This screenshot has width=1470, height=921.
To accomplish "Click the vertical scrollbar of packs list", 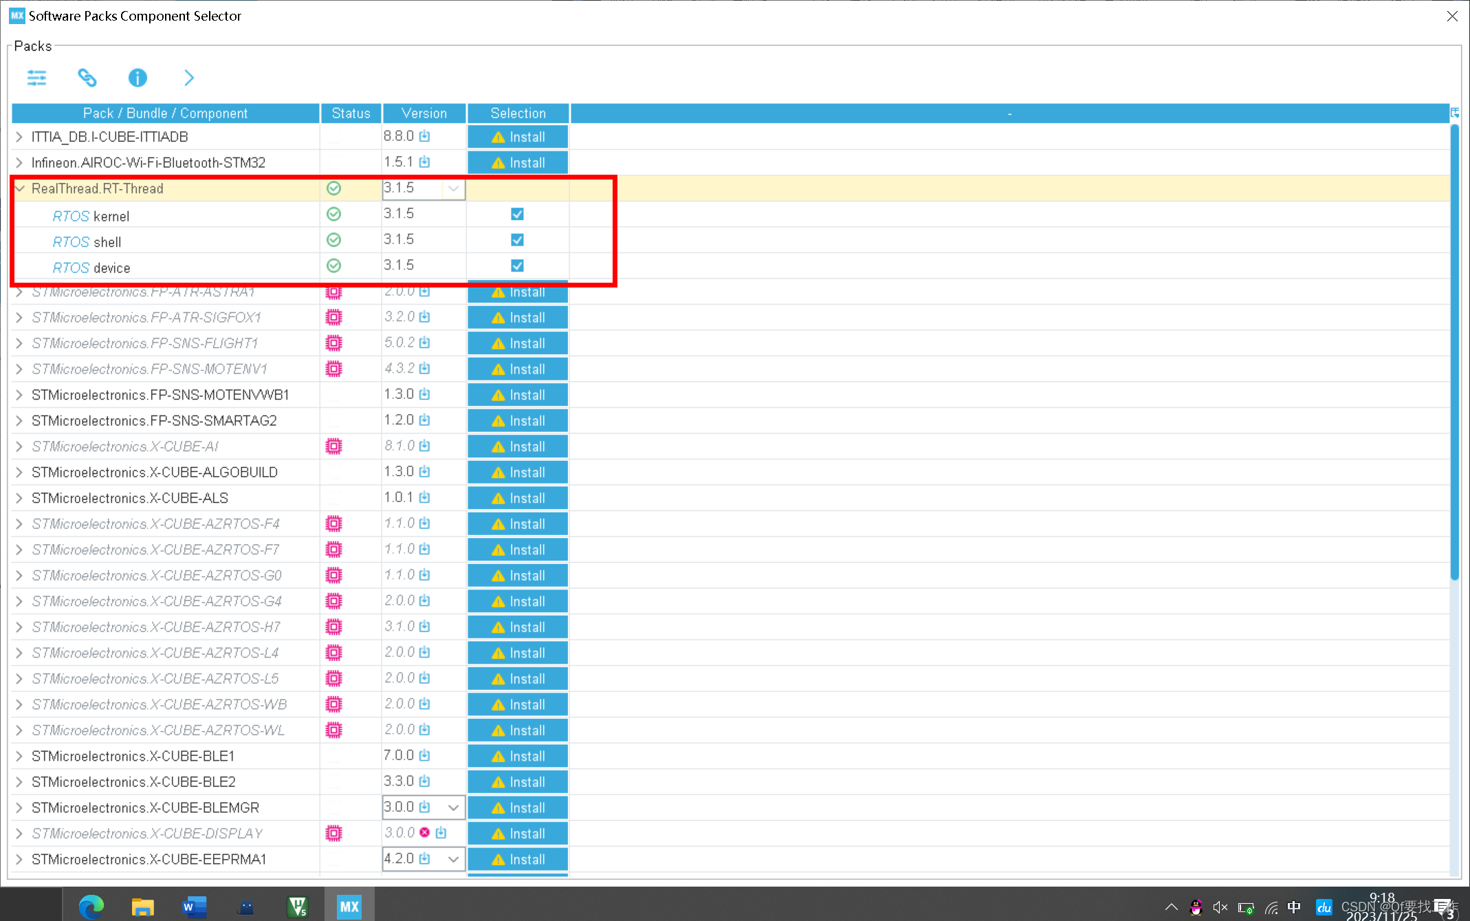I will [x=1454, y=351].
